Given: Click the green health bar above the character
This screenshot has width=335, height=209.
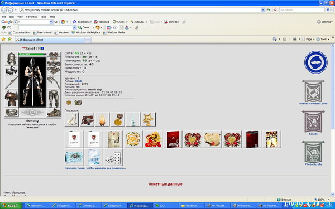Looking at the screenshot, I should (x=32, y=55).
